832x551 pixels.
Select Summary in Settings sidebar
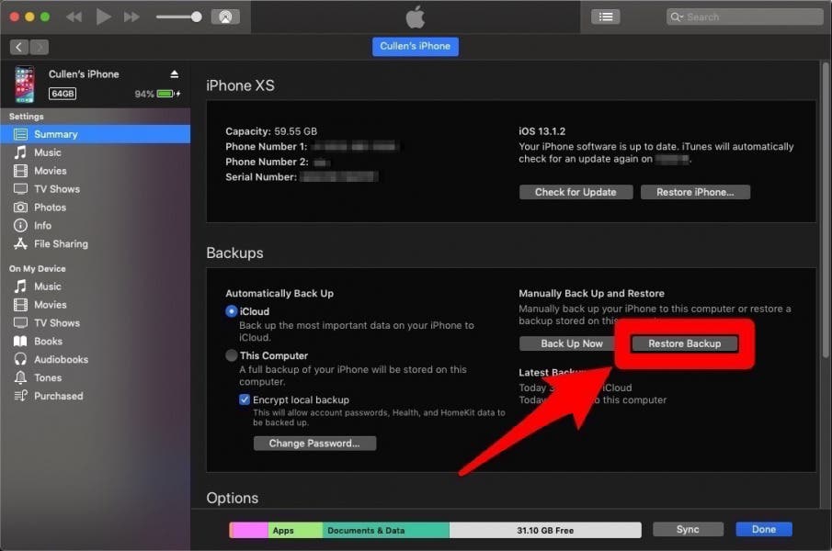coord(96,134)
